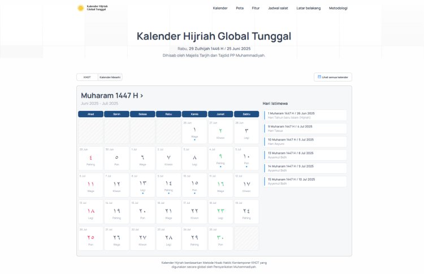Open the Jadwal salat menu item
This screenshot has height=274, width=424.
click(278, 8)
